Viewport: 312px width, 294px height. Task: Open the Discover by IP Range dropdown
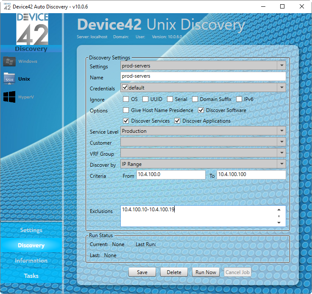coord(203,164)
